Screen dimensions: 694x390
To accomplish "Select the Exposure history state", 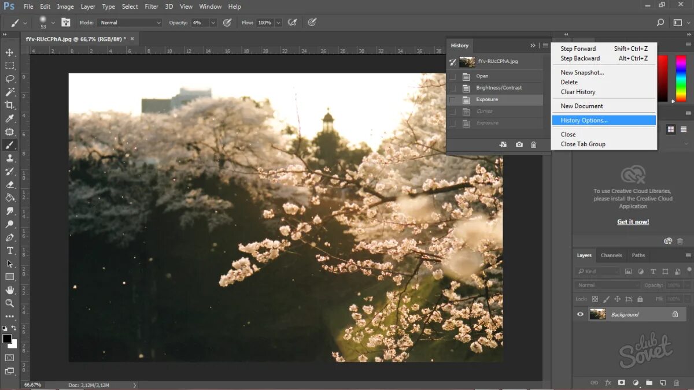I will pos(487,99).
